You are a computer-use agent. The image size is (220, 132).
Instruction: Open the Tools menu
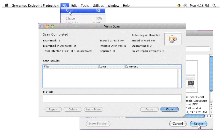pos(85,5)
